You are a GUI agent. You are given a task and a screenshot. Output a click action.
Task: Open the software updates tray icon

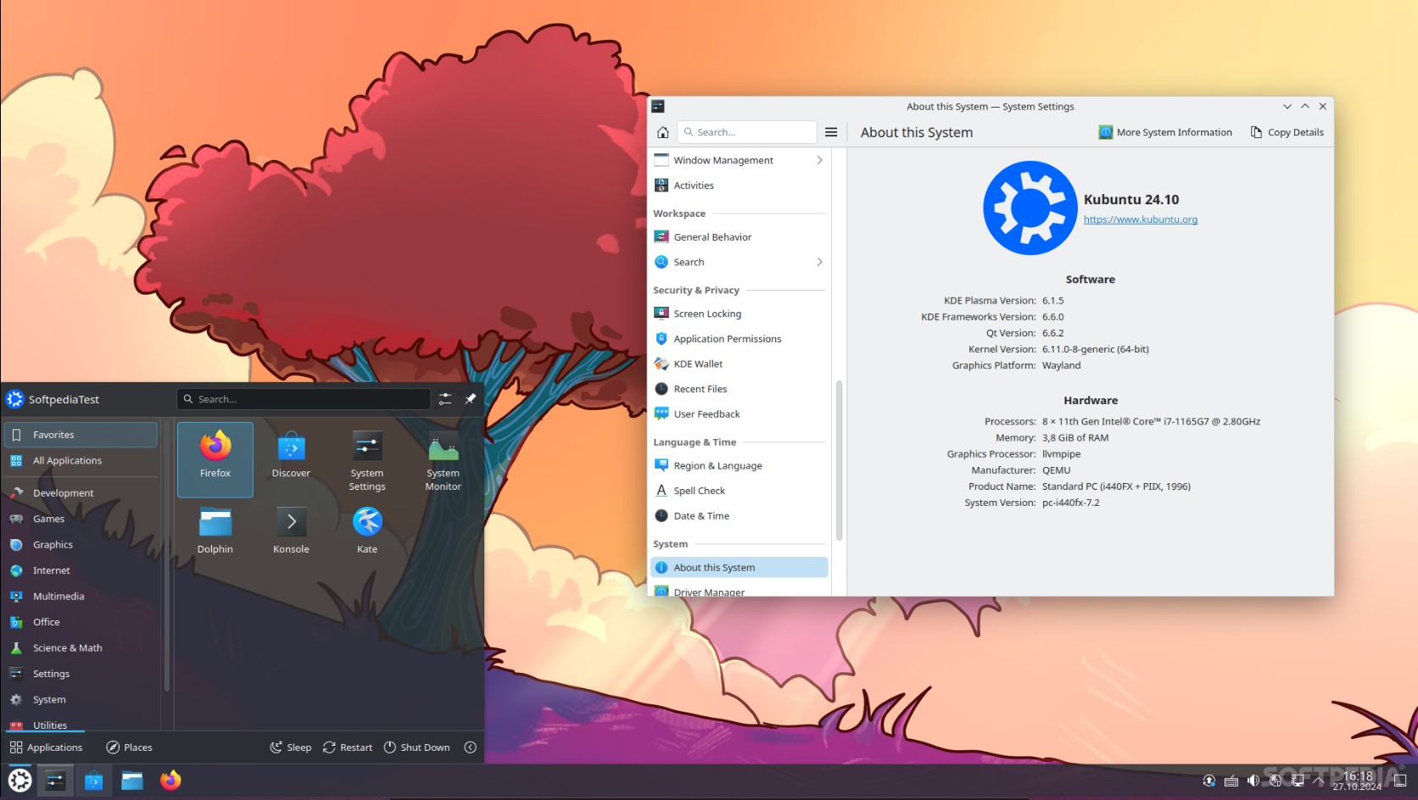pos(1209,781)
